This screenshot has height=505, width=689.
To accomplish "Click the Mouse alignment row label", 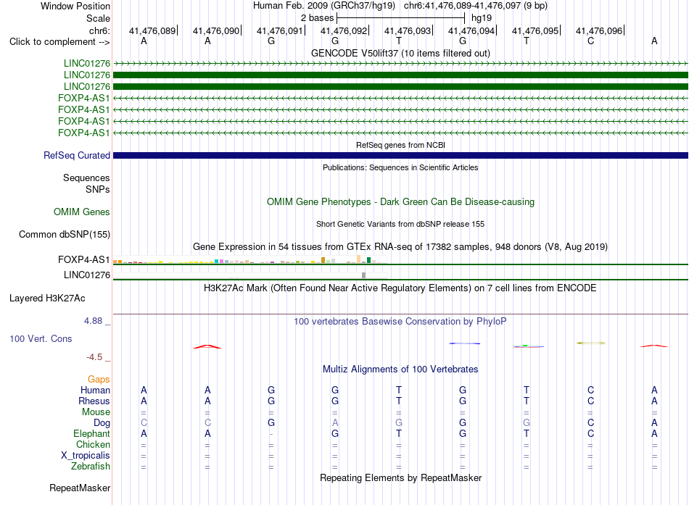I will pyautogui.click(x=96, y=412).
